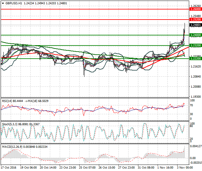Viewport: 202px width, 171px height.
Task: Click the 1.25480 price scale value
Action: (x=196, y=16)
